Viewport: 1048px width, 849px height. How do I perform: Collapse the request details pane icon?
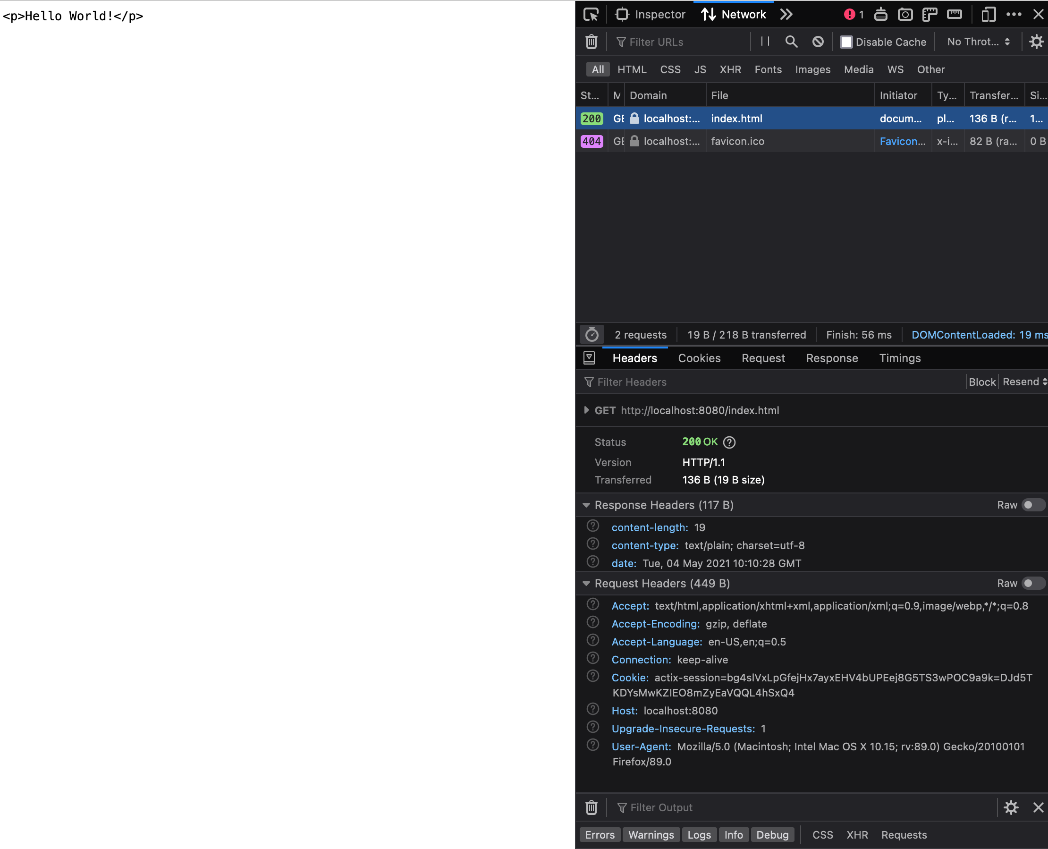(x=589, y=358)
